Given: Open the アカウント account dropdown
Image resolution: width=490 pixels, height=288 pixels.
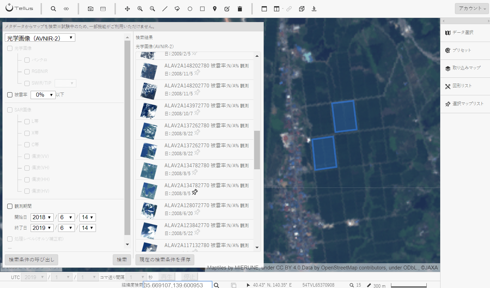Looking at the screenshot, I should (x=471, y=9).
